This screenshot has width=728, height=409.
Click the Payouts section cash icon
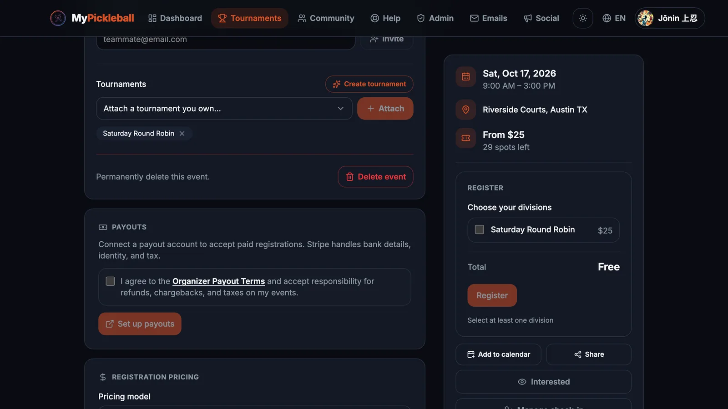[x=103, y=227]
